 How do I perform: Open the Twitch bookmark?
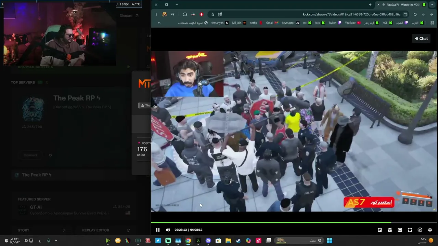click(x=335, y=23)
